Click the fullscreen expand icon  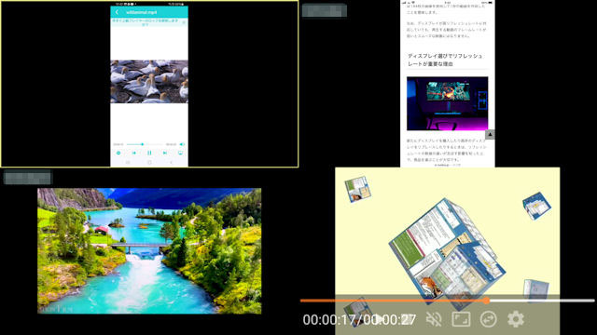coord(461,319)
